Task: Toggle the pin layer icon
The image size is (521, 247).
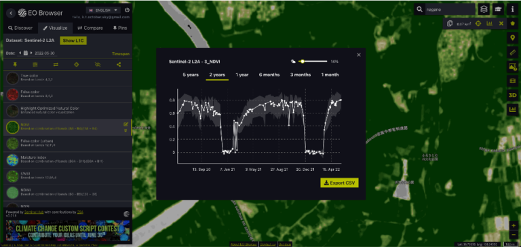Action: pyautogui.click(x=15, y=64)
